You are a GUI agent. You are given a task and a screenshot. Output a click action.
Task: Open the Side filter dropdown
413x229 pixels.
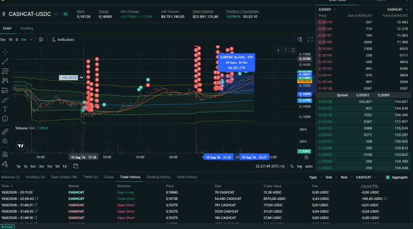331,177
